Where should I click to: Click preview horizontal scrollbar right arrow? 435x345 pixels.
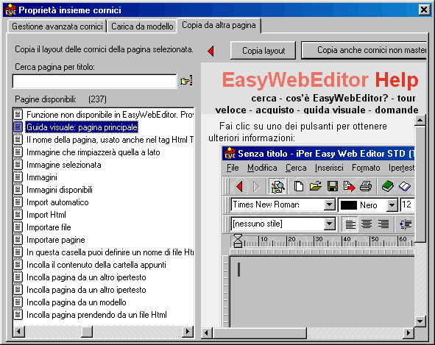point(409,332)
